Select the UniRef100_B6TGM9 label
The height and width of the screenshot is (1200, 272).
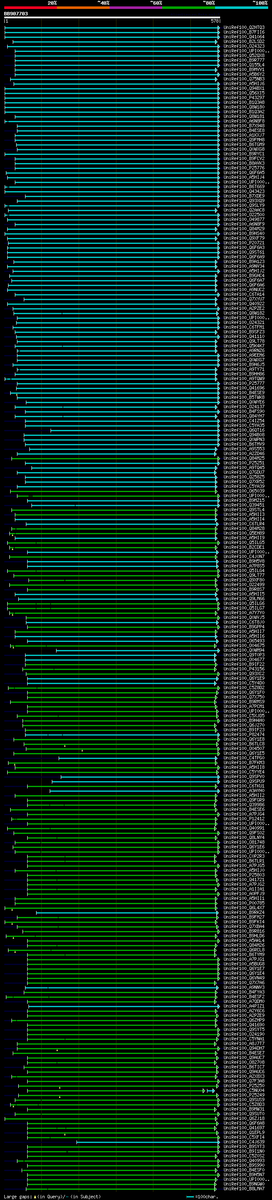[x=244, y=144]
